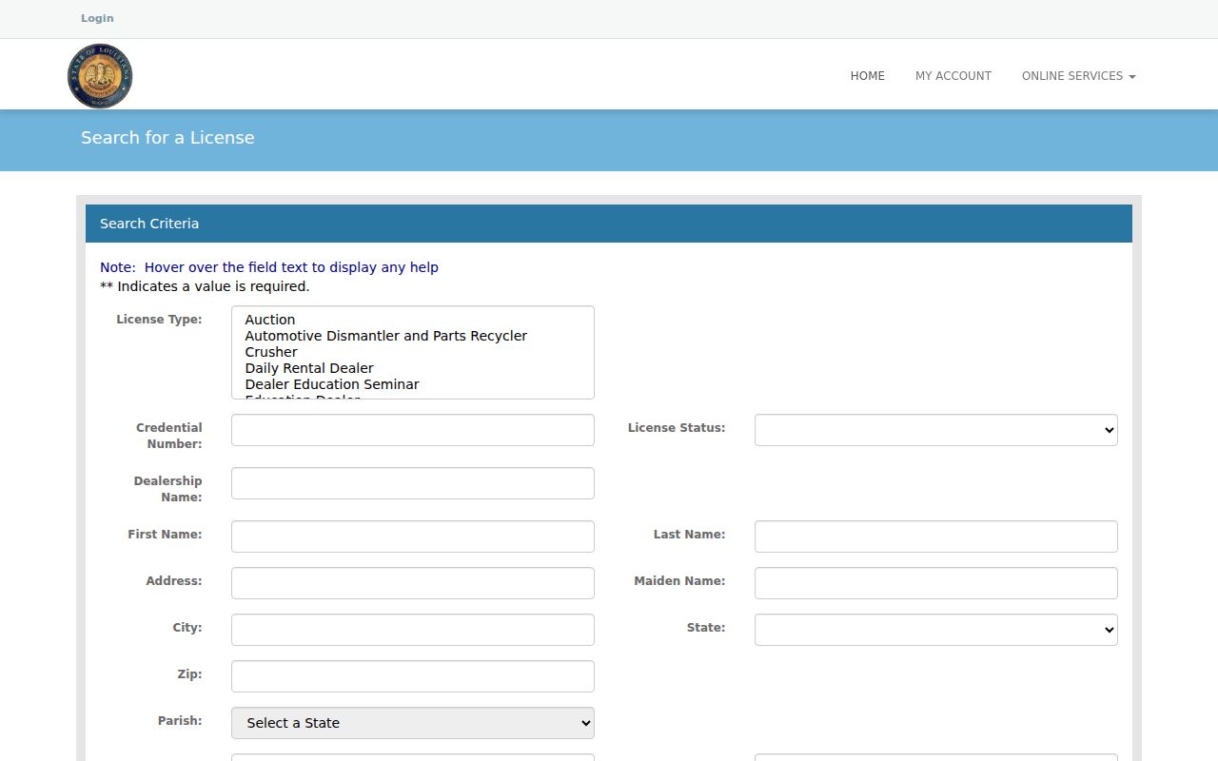
Task: Choose Dealer Education Seminar license type
Action: coord(412,384)
